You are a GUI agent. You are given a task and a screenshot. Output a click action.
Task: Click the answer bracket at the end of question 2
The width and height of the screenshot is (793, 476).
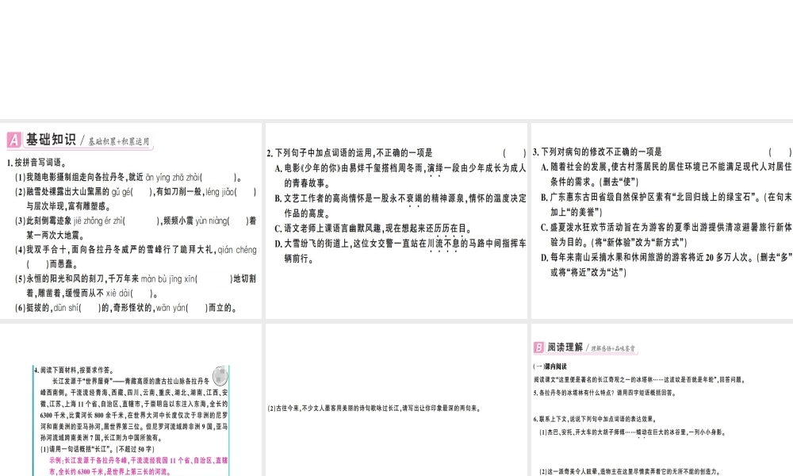tap(515, 153)
